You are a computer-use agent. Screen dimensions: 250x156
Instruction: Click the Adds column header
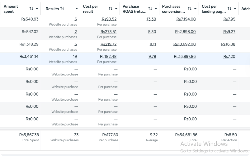point(245,9)
